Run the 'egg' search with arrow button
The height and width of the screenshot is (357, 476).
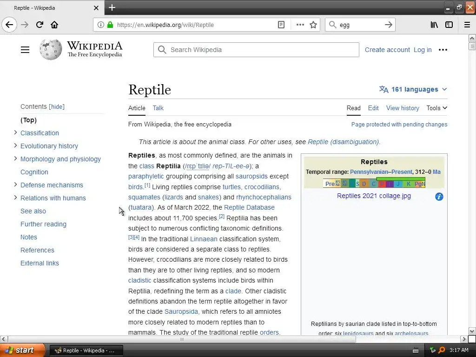pos(388,25)
